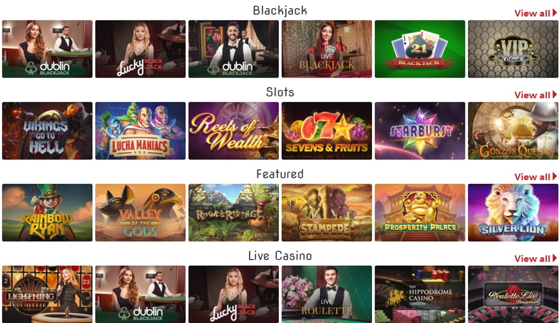Select the green 21 Blackjack tile
The width and height of the screenshot is (560, 323).
pos(420,49)
